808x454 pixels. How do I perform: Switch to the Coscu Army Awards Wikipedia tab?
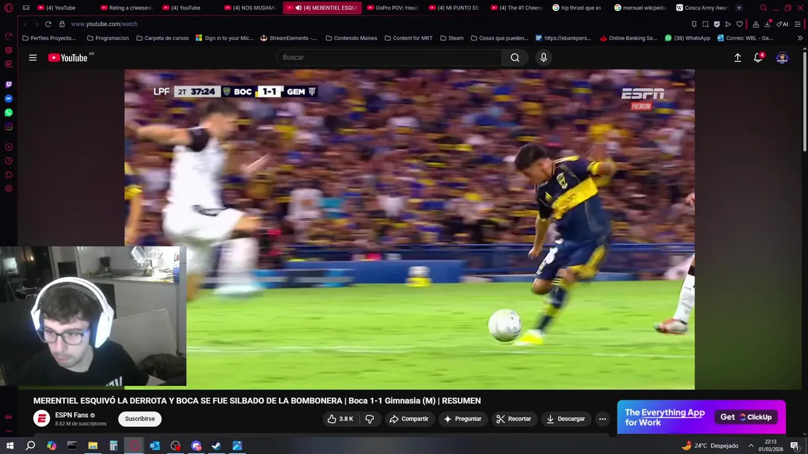tap(702, 8)
